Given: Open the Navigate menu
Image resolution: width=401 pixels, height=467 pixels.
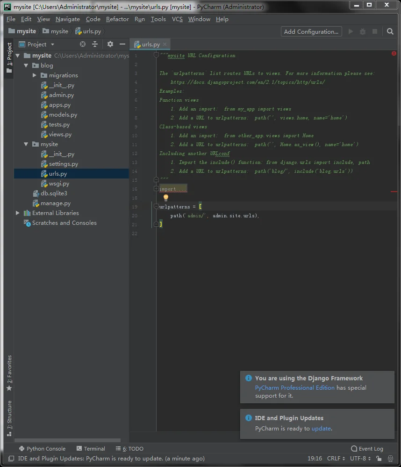Looking at the screenshot, I should pos(67,19).
